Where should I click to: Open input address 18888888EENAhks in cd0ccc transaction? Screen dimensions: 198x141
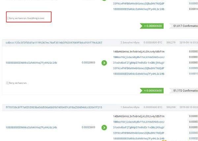(31, 63)
